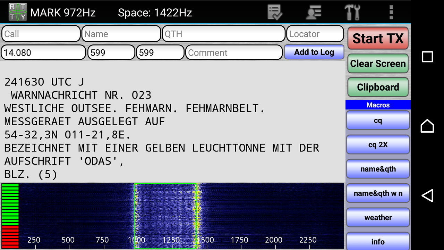Tune waterfall at the 2250 Hz mark
This screenshot has width=444, height=250.
tap(308, 240)
